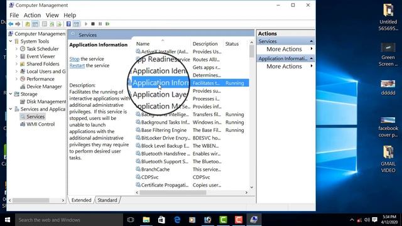Toggle Show/Hide Console Tree toolbar icon
Image resolution: width=402 pixels, height=226 pixels.
[x=35, y=24]
